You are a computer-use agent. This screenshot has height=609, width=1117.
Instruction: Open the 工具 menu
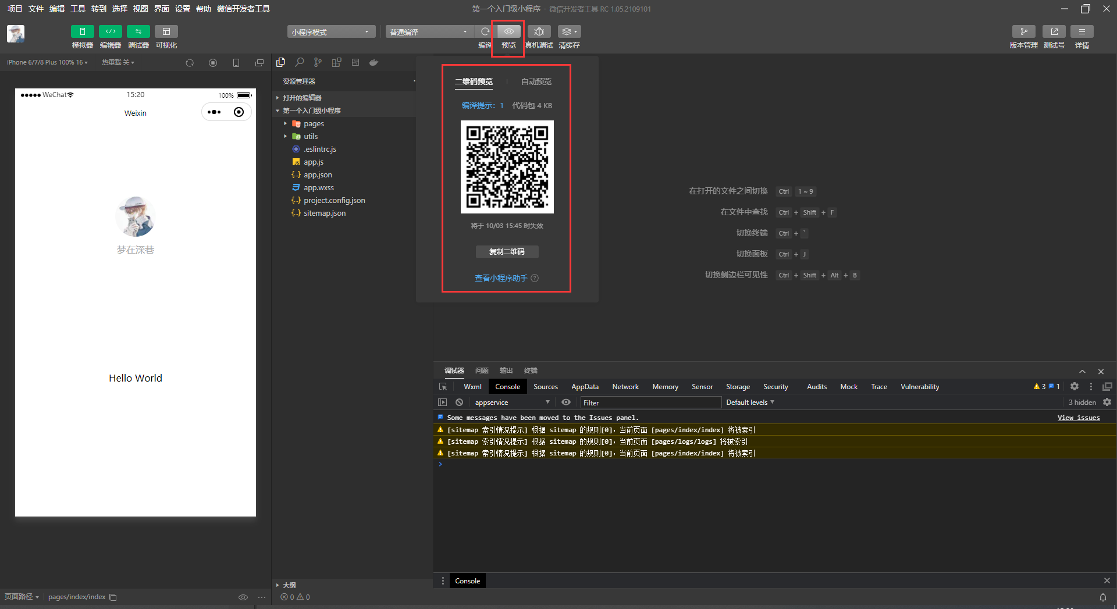[78, 9]
